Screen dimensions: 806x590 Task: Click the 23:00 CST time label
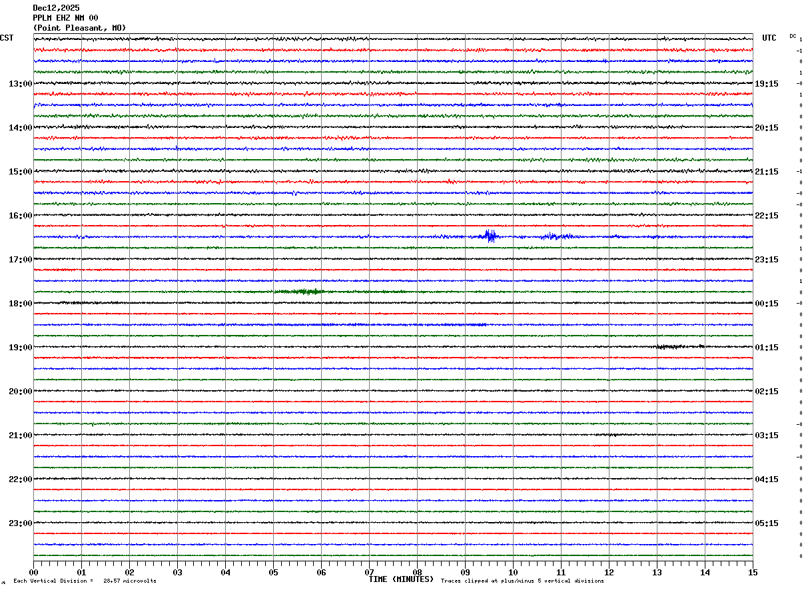pos(20,523)
